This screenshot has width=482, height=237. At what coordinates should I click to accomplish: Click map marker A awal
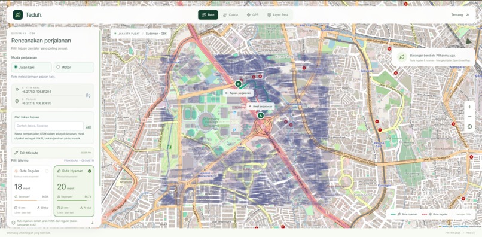click(261, 116)
